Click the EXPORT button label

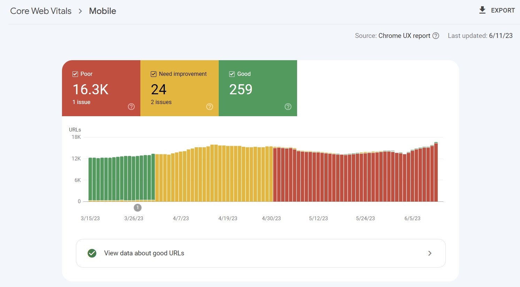coord(503,10)
